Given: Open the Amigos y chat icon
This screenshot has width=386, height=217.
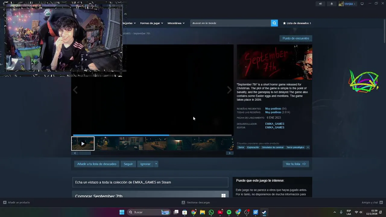Looking at the screenshot, I should click(x=381, y=203).
